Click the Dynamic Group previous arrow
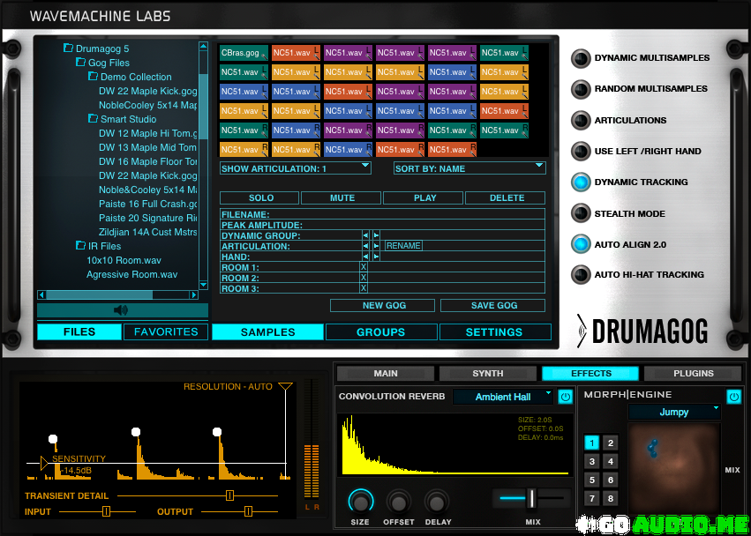This screenshot has width=751, height=536. (x=365, y=235)
